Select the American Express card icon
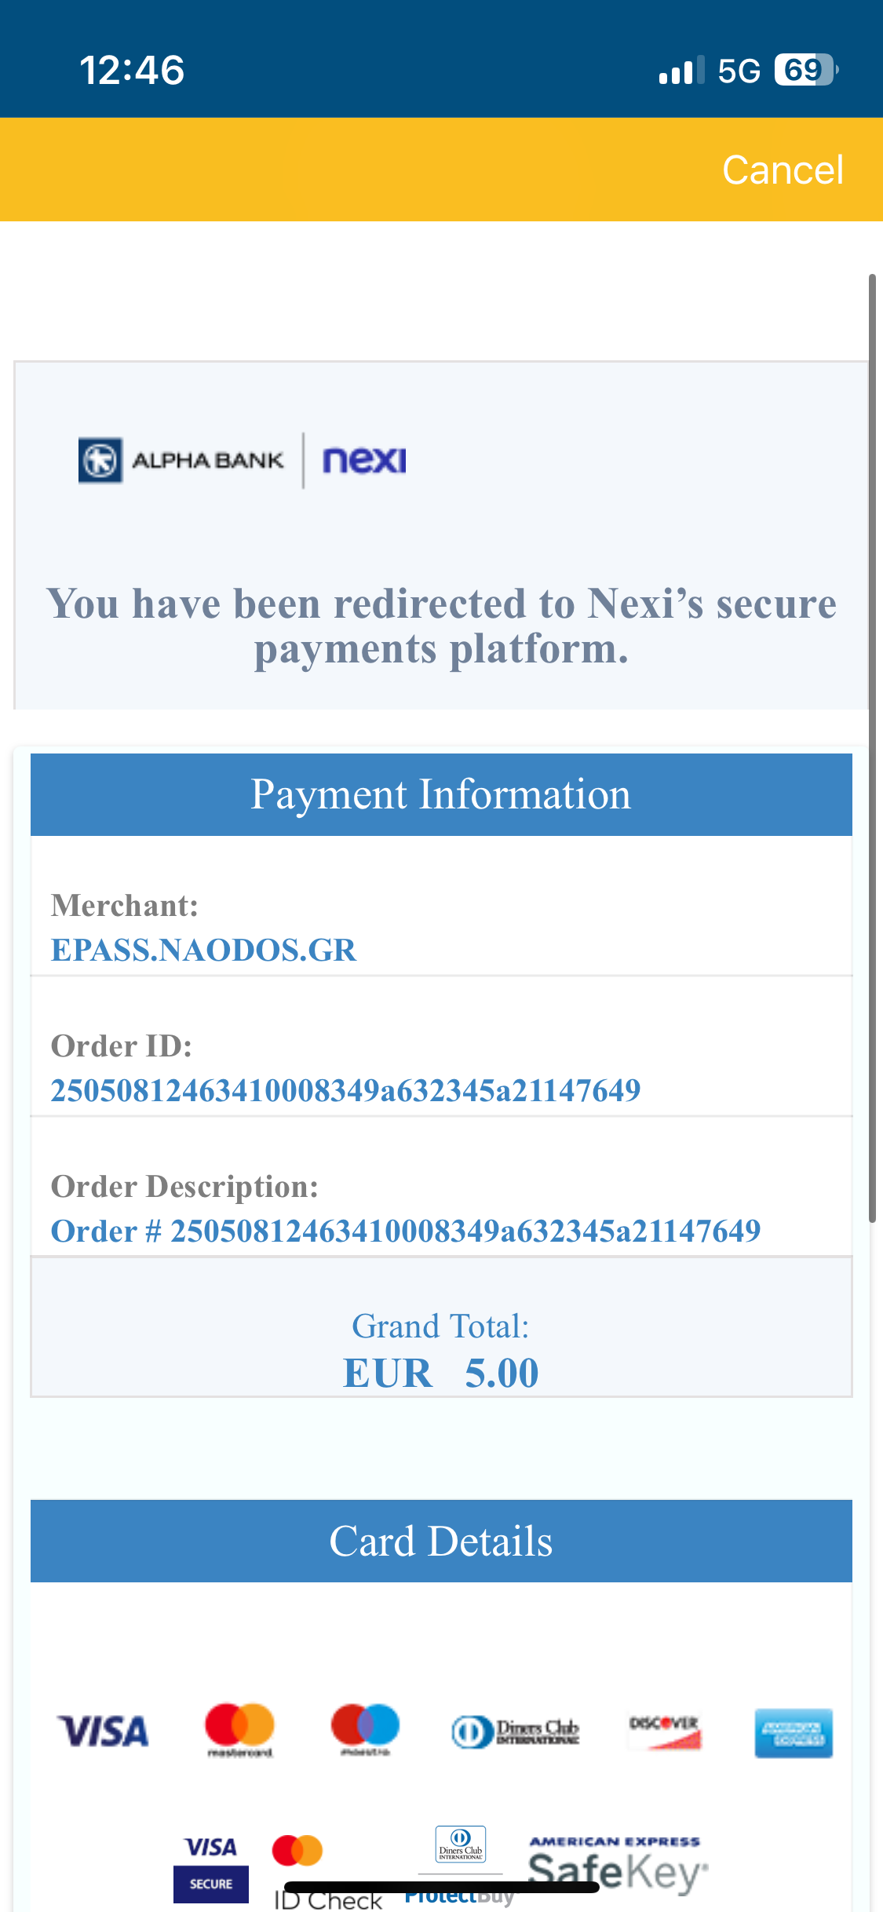This screenshot has width=883, height=1912. click(794, 1732)
